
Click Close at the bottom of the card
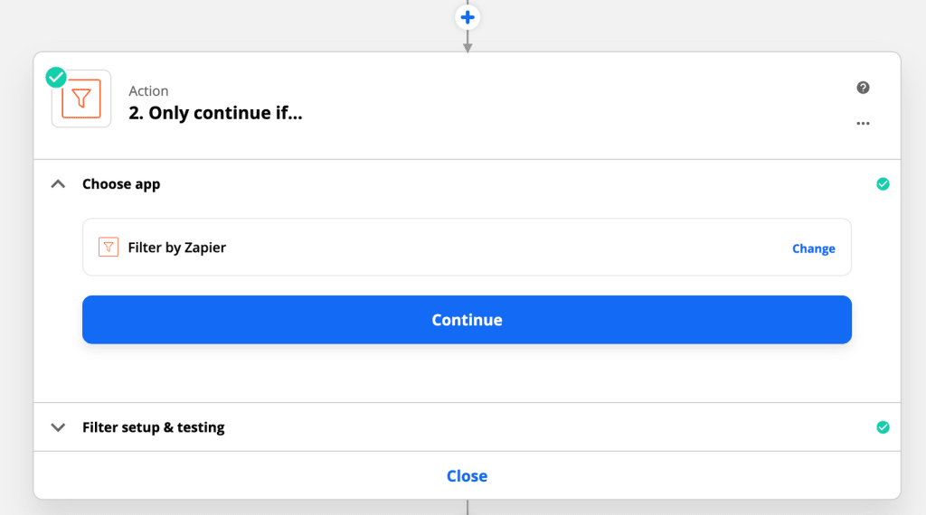(x=468, y=476)
